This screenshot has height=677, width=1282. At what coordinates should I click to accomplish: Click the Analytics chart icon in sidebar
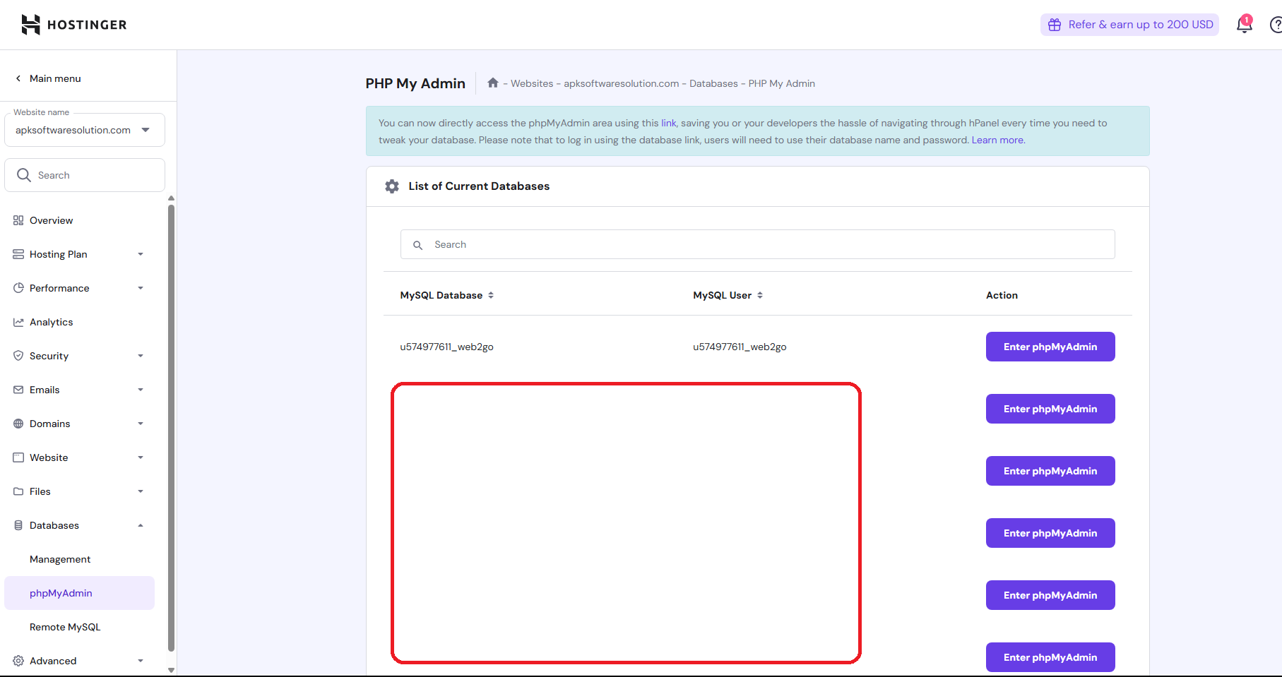click(x=18, y=322)
